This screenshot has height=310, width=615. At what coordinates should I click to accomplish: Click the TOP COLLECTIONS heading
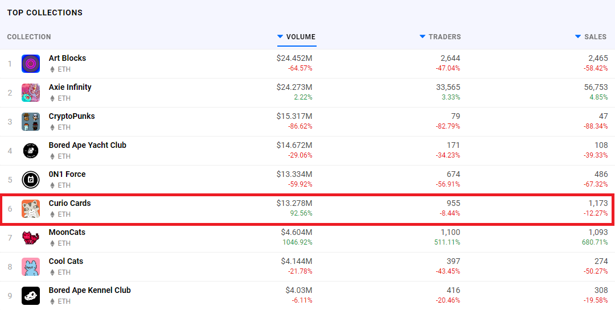pyautogui.click(x=45, y=13)
